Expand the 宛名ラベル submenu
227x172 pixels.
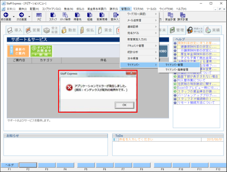click(140, 33)
